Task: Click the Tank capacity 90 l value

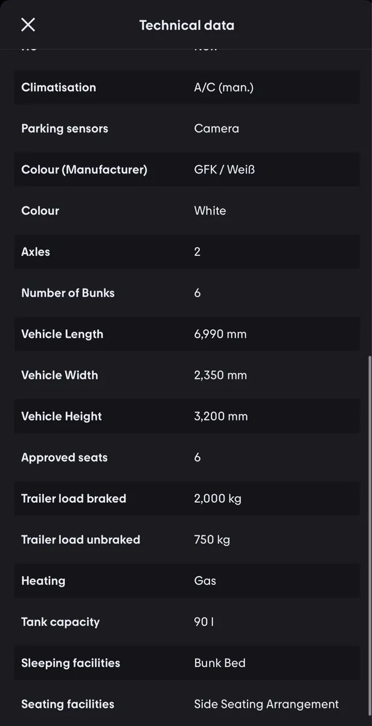Action: [204, 622]
